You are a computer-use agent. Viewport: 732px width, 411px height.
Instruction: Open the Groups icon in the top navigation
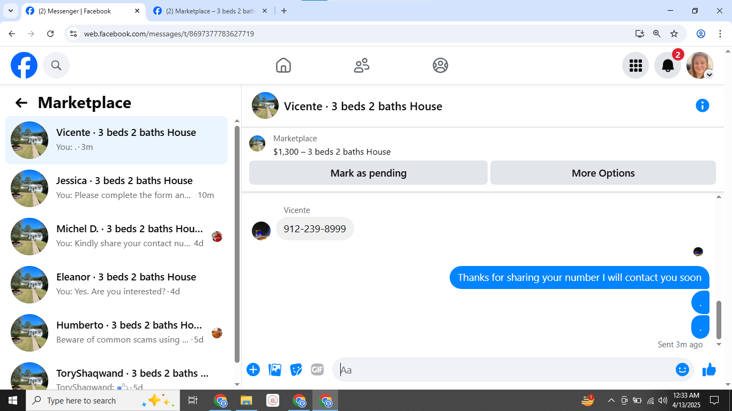point(440,65)
